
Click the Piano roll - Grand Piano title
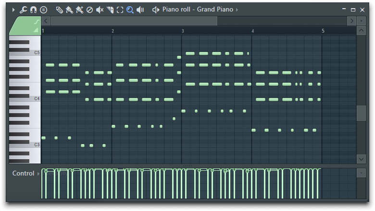tap(197, 10)
